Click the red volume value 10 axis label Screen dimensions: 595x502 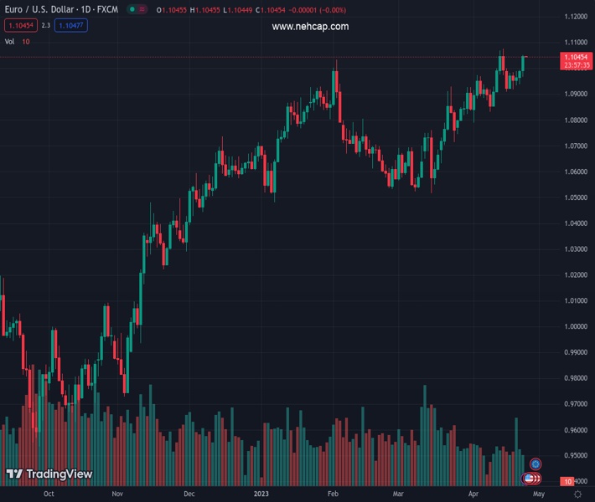pos(568,482)
